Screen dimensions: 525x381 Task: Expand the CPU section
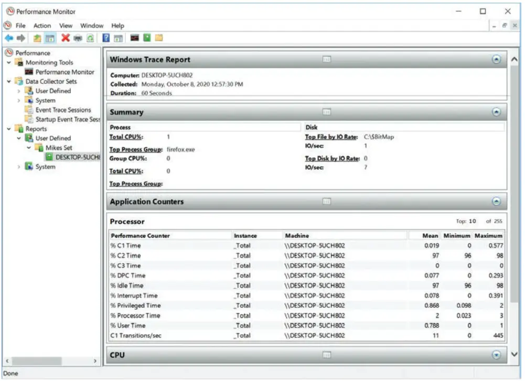[496, 355]
